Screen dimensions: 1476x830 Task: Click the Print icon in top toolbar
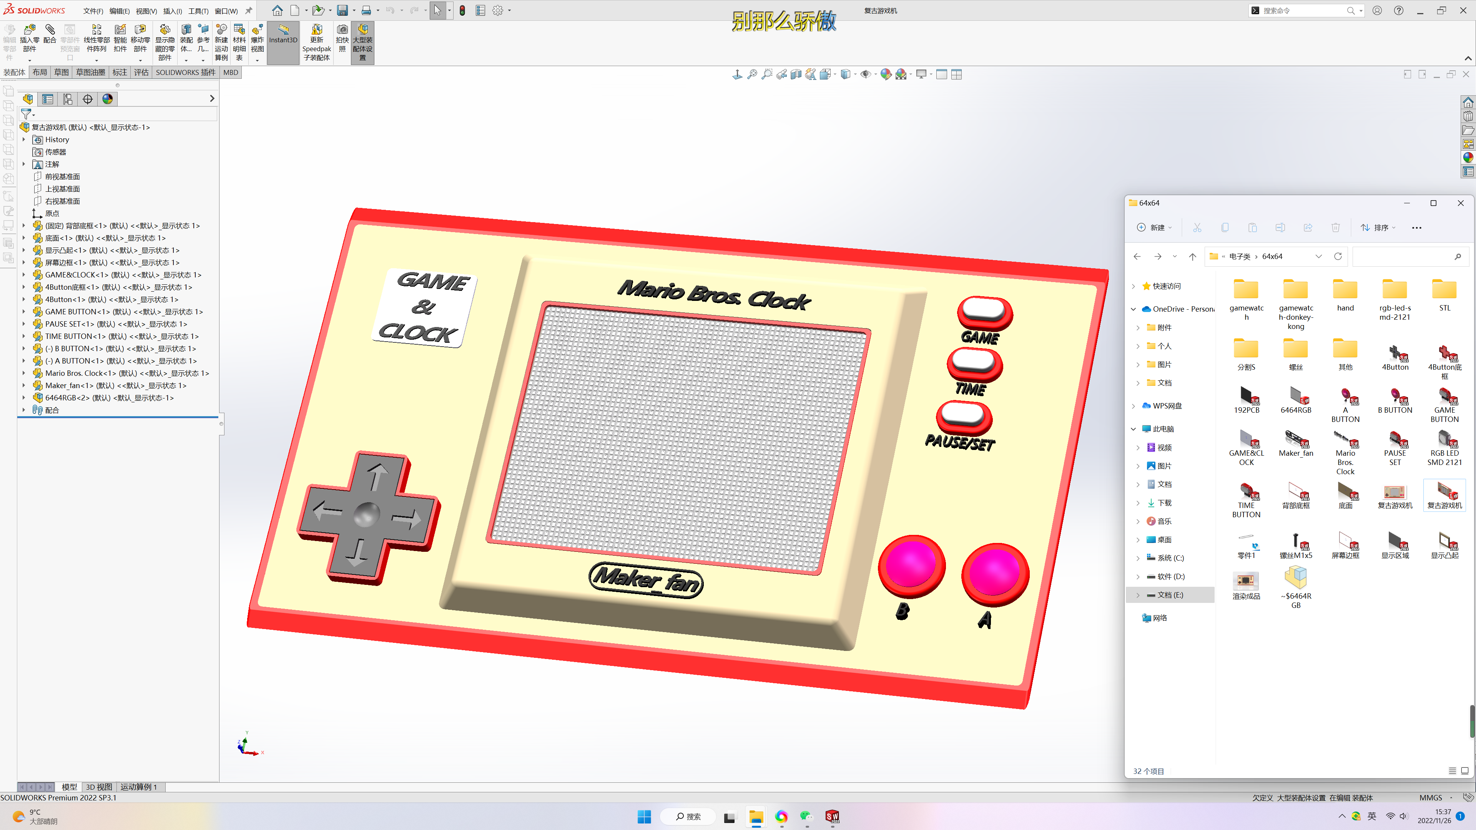366,10
